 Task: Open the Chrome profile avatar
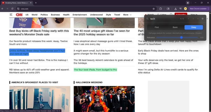click(x=185, y=9)
